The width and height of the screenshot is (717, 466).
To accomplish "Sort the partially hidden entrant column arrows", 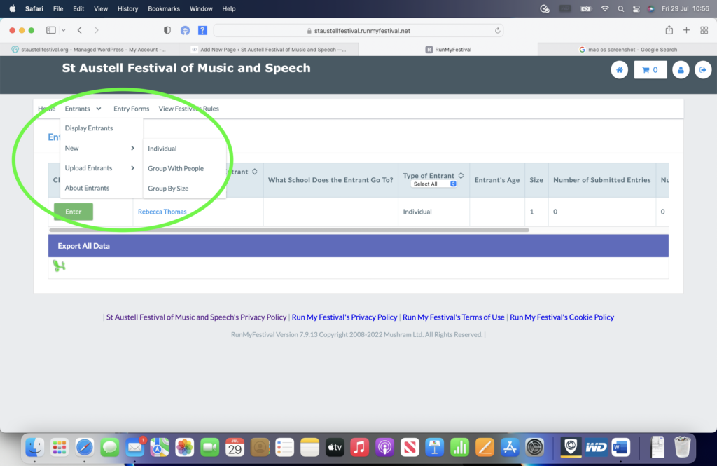I will pos(255,172).
